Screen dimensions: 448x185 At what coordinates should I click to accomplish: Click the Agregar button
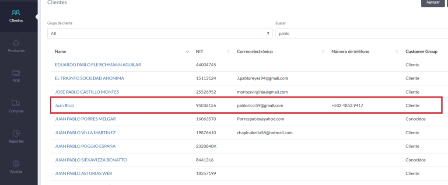click(432, 3)
